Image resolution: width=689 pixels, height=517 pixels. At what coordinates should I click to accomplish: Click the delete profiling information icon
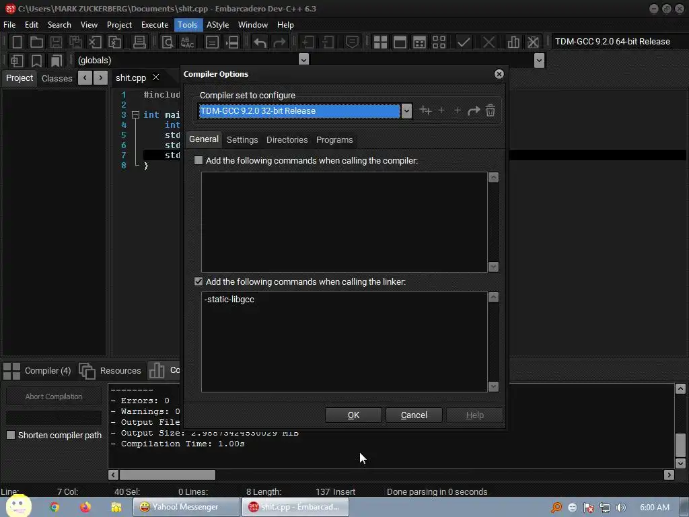[x=533, y=42]
